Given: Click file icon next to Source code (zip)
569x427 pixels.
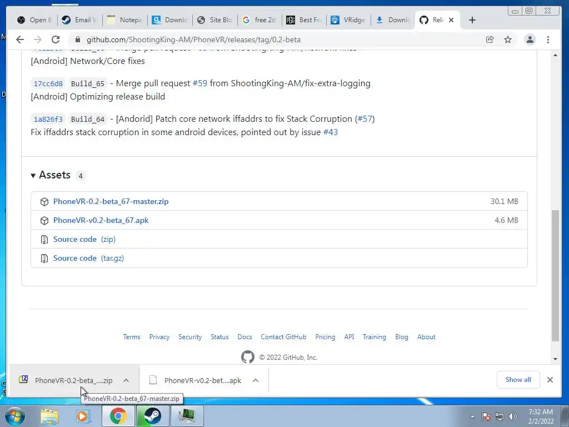Looking at the screenshot, I should coord(44,240).
